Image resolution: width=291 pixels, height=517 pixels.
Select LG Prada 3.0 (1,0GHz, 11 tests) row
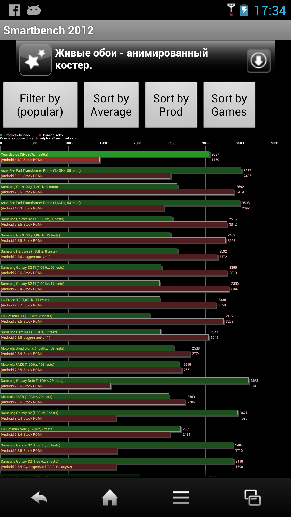pyautogui.click(x=108, y=302)
